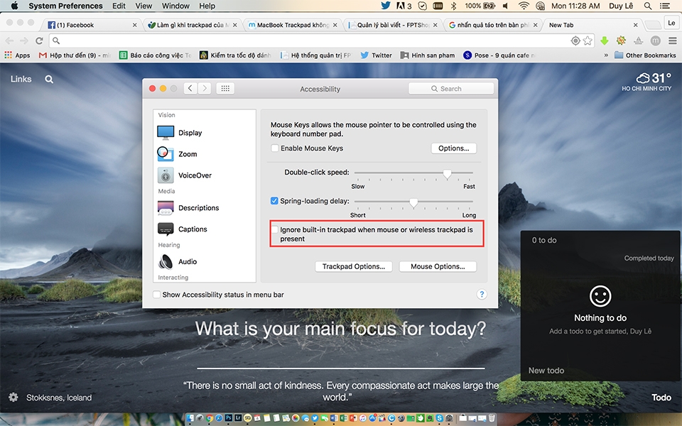The height and width of the screenshot is (426, 682).
Task: Open Spotlight search magnifier
Action: pos(648,6)
